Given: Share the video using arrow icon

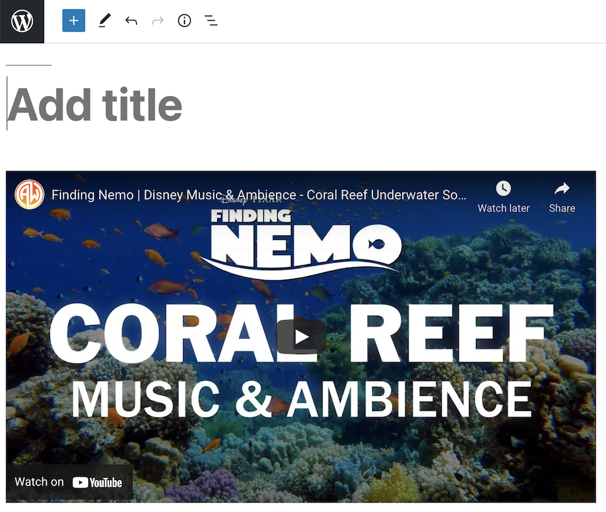Looking at the screenshot, I should coord(562,188).
